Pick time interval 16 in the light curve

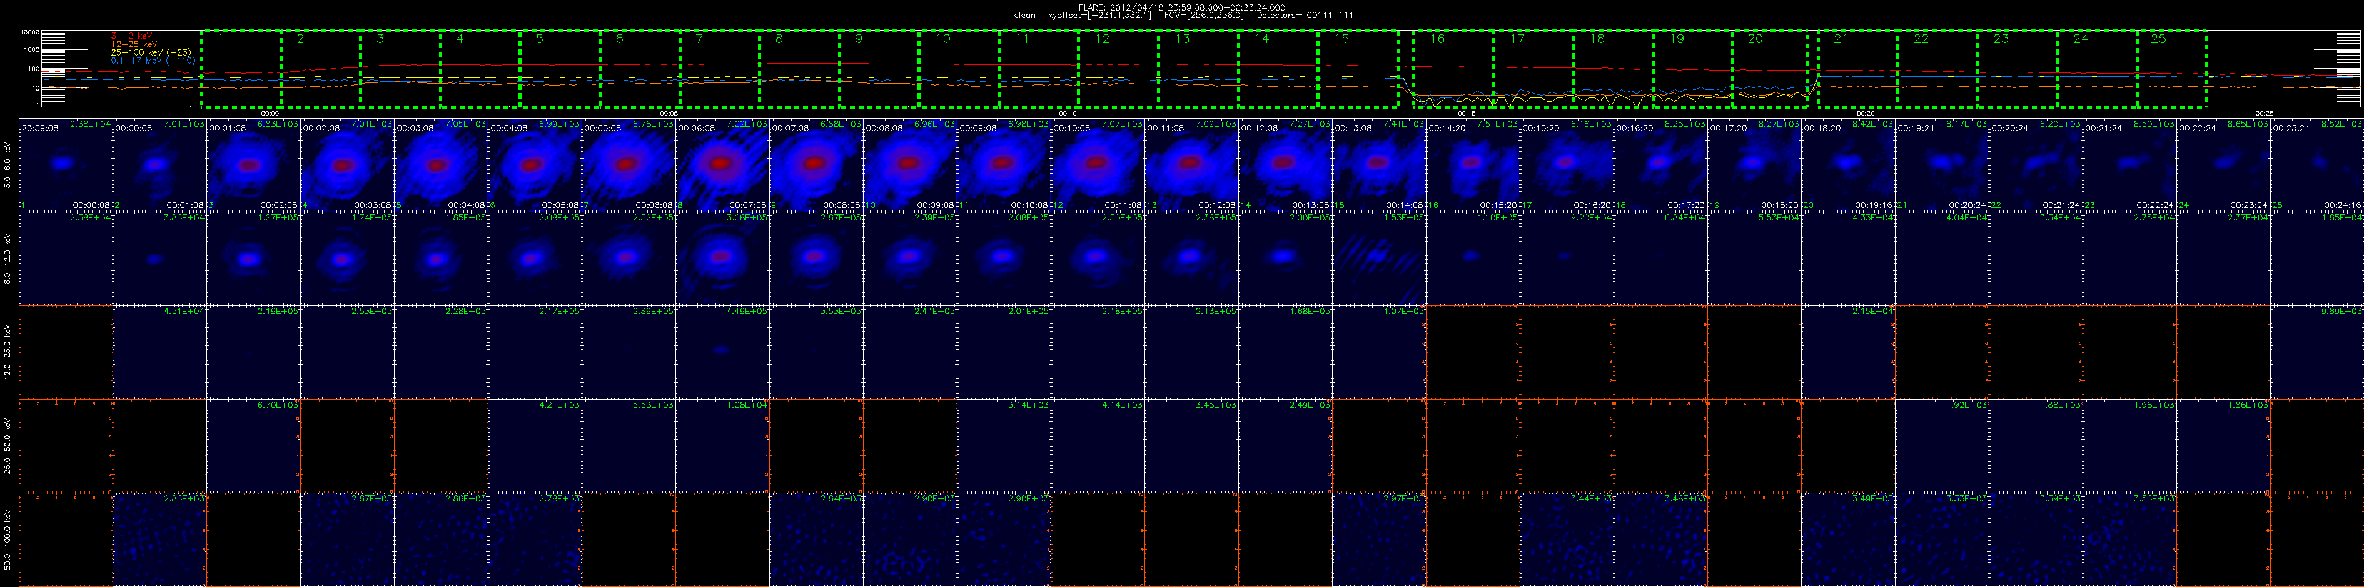[1453, 69]
